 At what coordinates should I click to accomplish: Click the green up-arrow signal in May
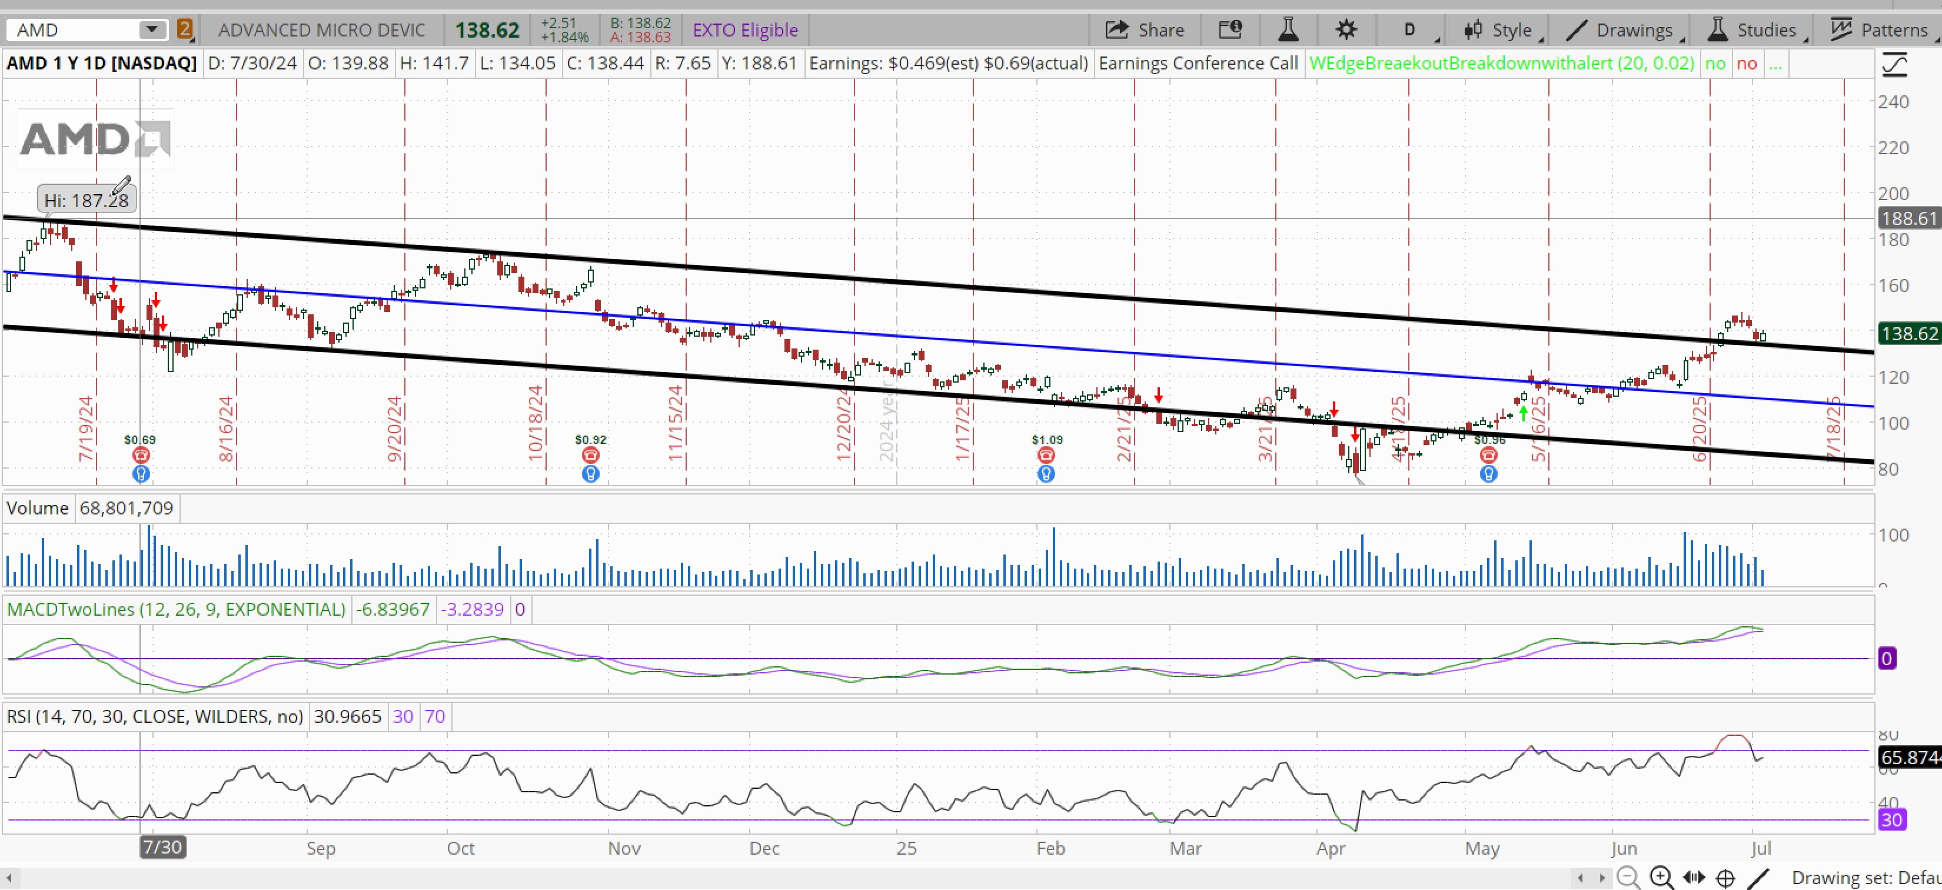[1524, 413]
